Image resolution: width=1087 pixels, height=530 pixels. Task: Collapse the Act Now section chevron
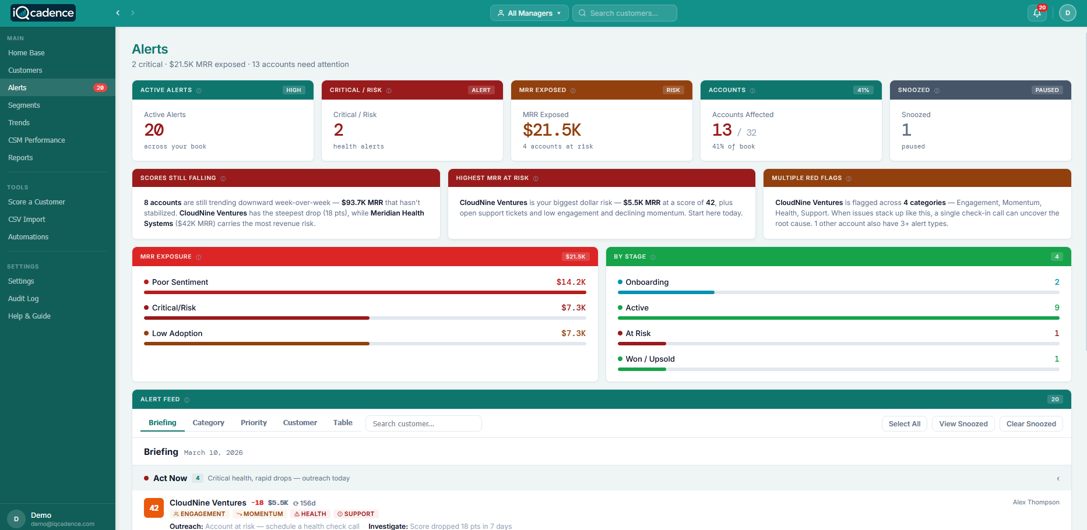point(1058,478)
